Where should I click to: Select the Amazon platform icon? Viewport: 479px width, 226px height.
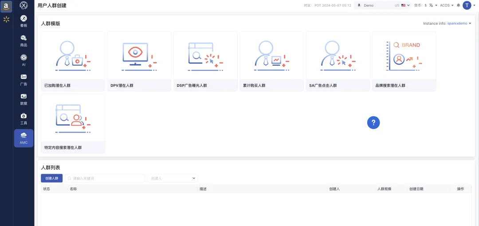pos(6,6)
